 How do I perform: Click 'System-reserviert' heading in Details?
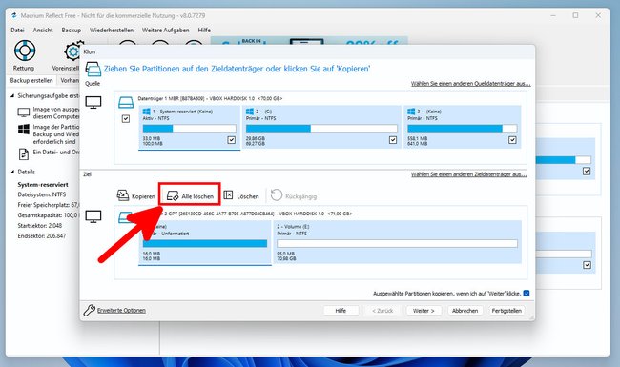(x=43, y=185)
